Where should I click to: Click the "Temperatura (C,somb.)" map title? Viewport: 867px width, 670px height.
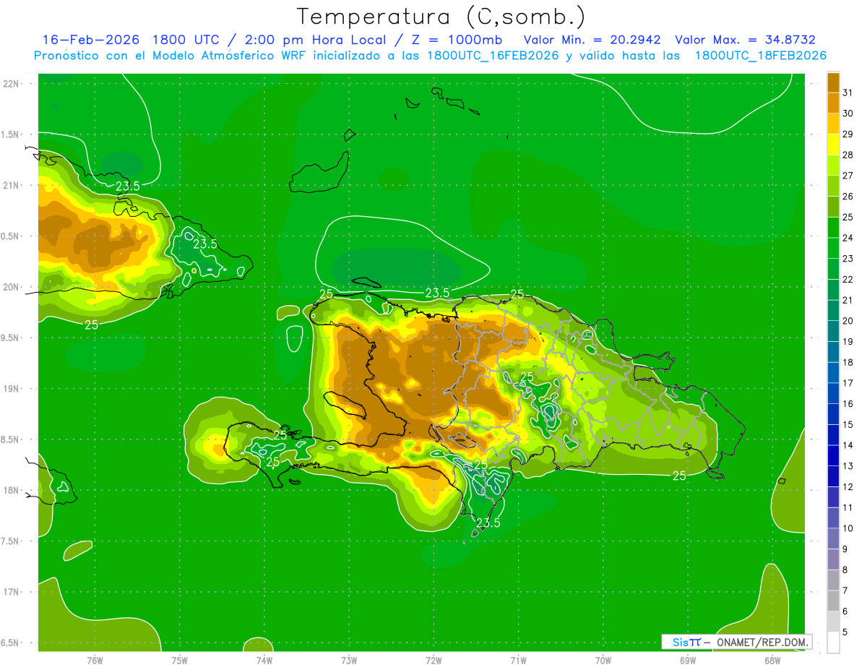(441, 17)
